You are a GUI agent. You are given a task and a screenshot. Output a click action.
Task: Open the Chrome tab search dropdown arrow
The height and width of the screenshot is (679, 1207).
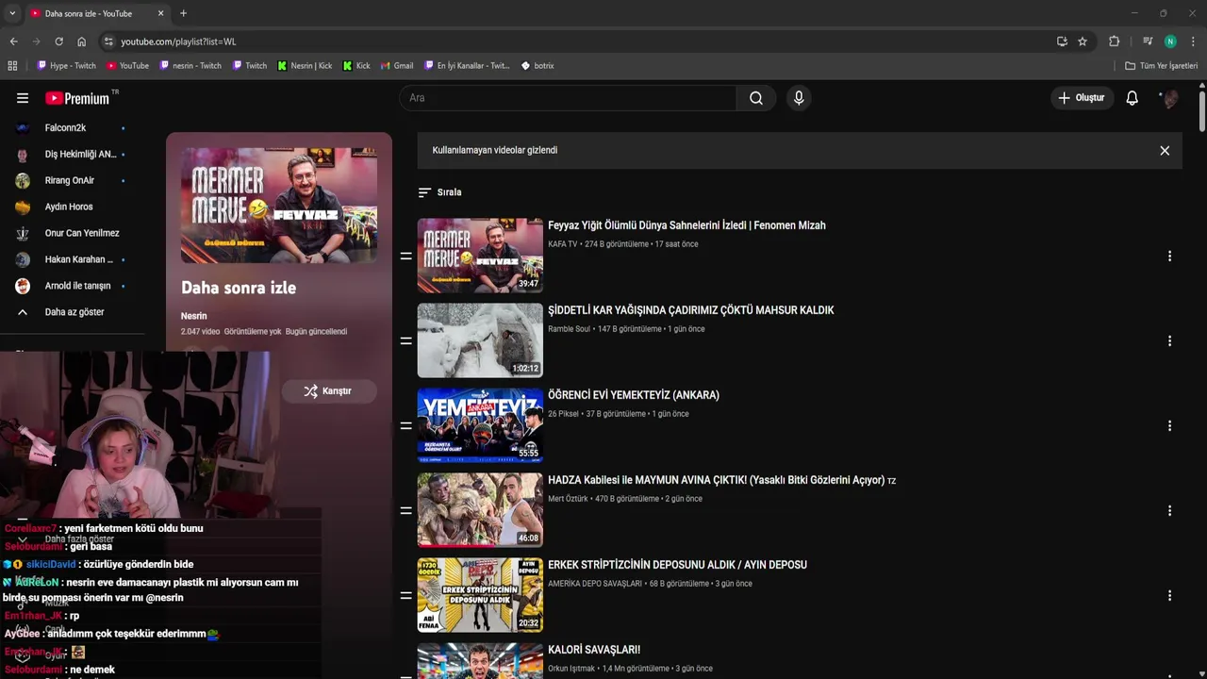[12, 13]
